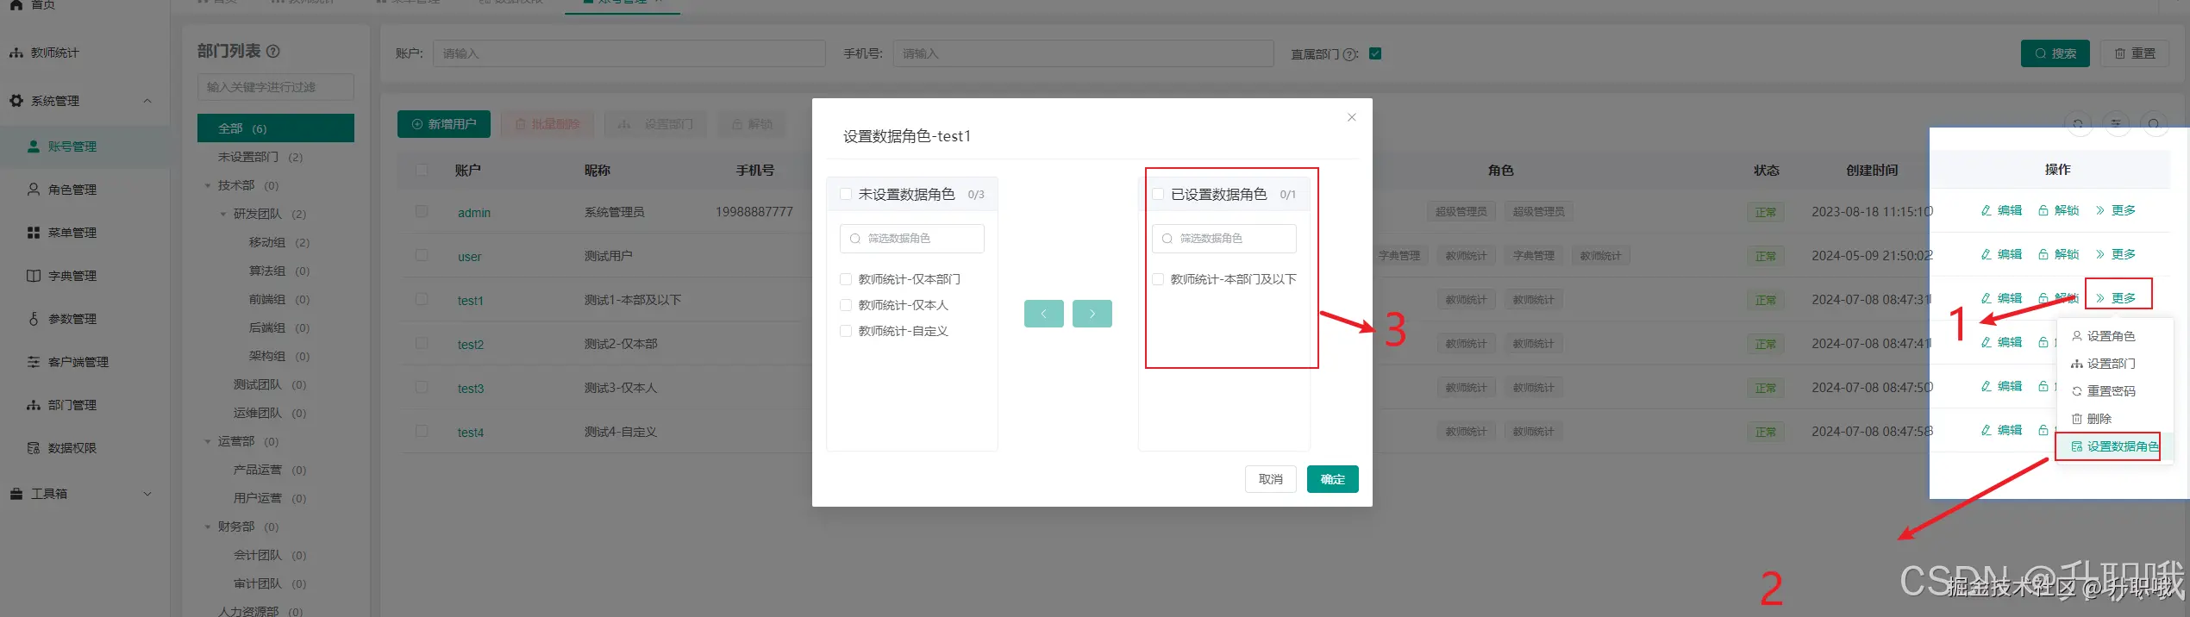
Task: Open 更多 dropdown in the admin row
Action: tap(2115, 210)
